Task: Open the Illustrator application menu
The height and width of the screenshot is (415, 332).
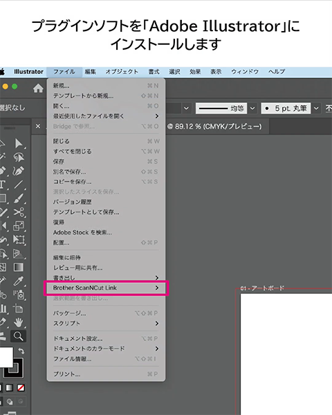Action: (x=28, y=72)
